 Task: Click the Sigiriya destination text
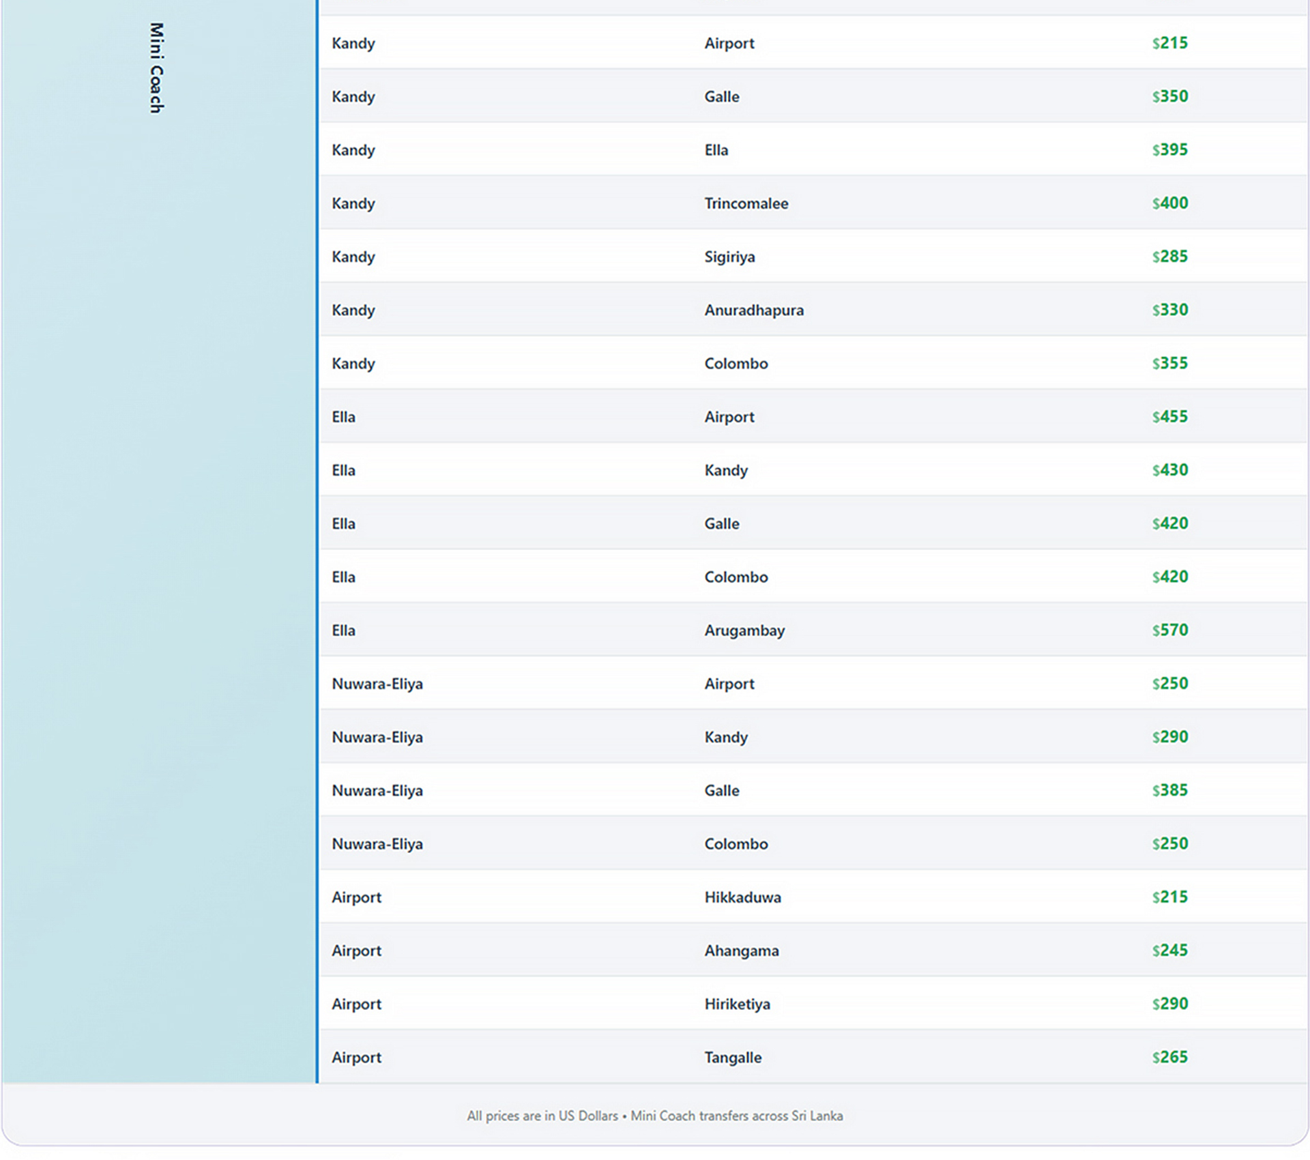(729, 257)
